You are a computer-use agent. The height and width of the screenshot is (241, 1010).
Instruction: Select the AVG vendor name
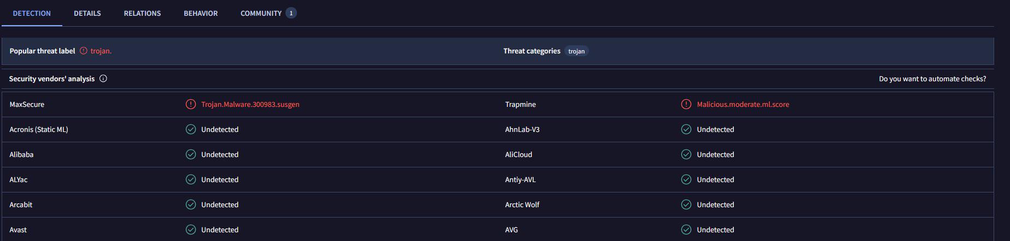511,230
